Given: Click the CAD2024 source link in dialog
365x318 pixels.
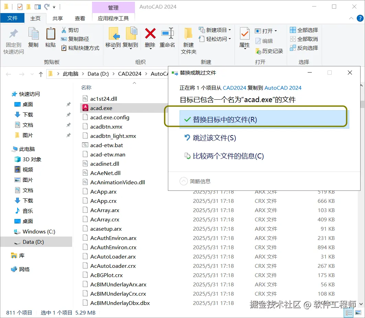Looking at the screenshot, I should click(x=235, y=88).
